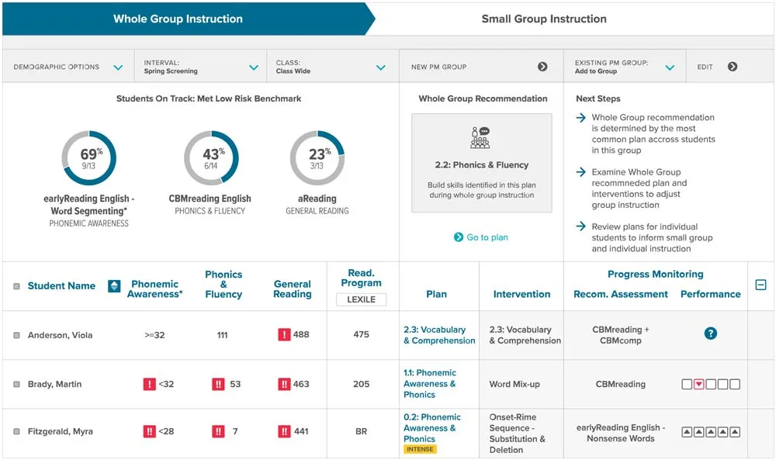
Task: Click the red alert icon beside Anderson's 488 score
Action: [284, 335]
